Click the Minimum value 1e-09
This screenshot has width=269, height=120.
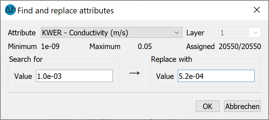coord(50,47)
